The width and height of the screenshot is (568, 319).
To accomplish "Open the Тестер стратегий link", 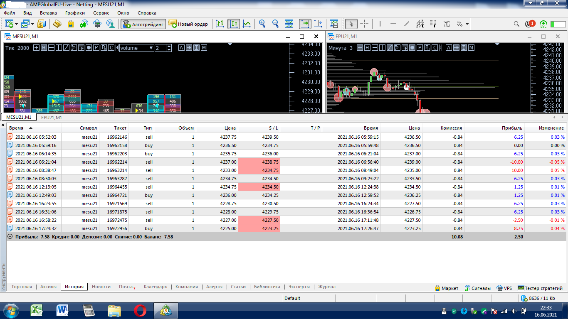I will click(540, 288).
